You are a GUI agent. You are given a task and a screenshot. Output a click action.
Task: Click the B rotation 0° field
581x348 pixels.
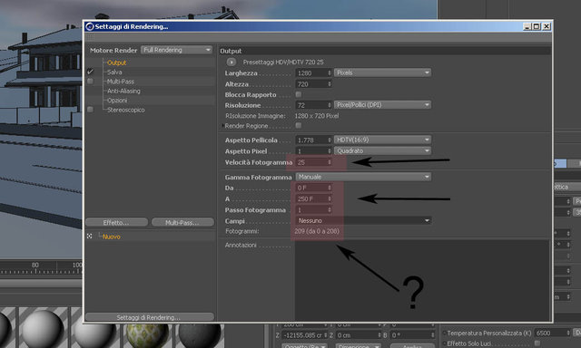(411, 335)
